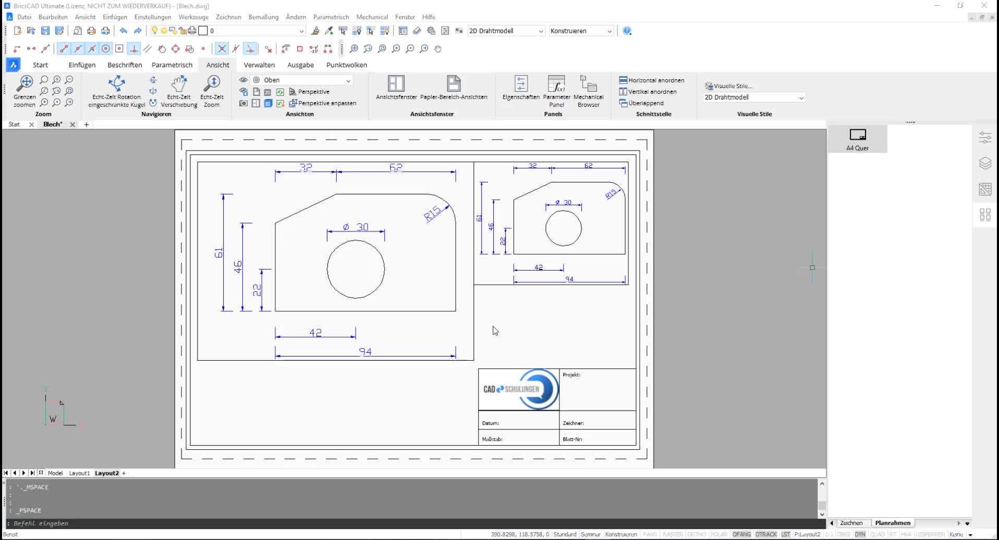Open the Oben view dropdown
This screenshot has width=999, height=540.
pyautogui.click(x=302, y=80)
